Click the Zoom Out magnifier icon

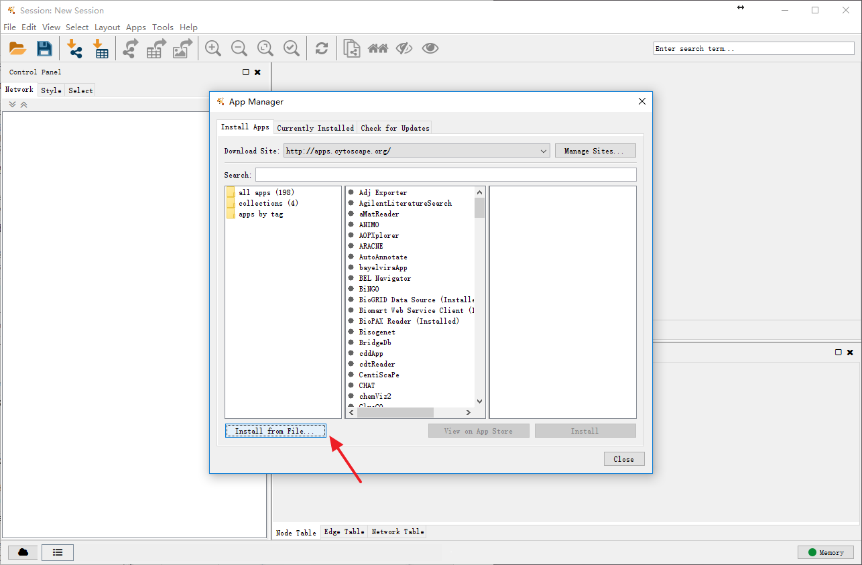(x=239, y=48)
